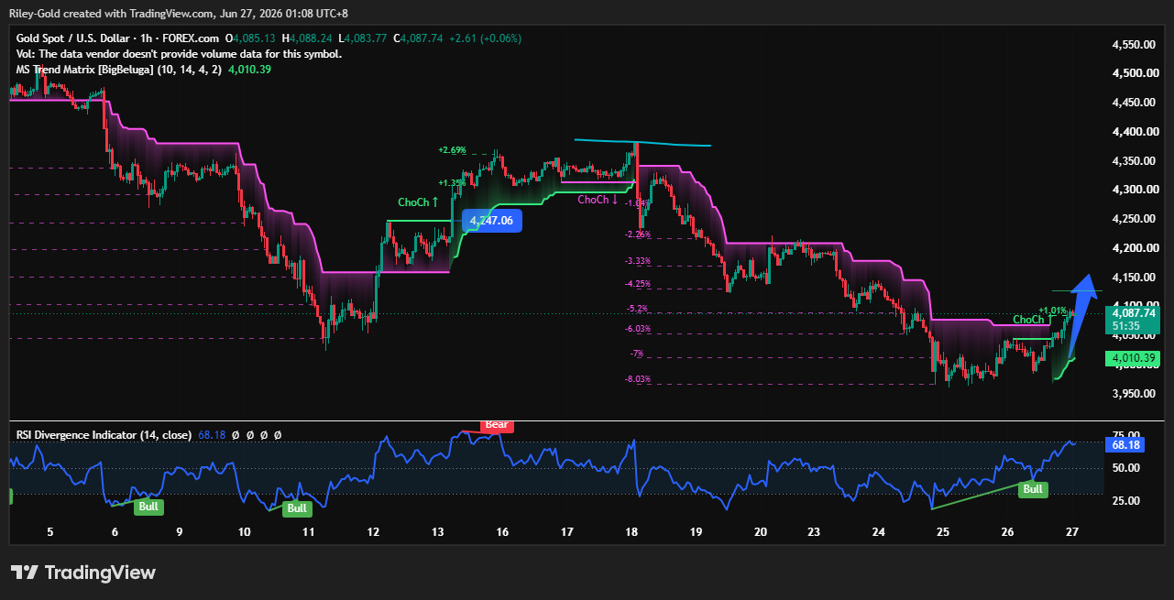Click the -8.03% level label
1174x600 pixels.
click(x=638, y=378)
